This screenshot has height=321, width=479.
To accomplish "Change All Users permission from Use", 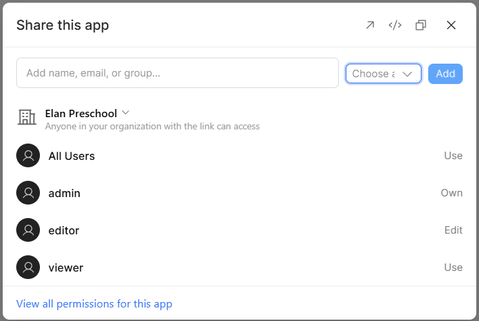I will [453, 156].
